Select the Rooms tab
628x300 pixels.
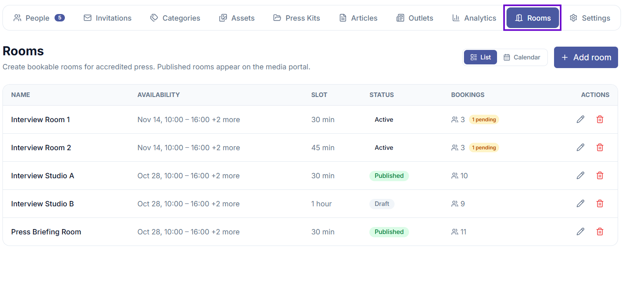[x=533, y=18]
